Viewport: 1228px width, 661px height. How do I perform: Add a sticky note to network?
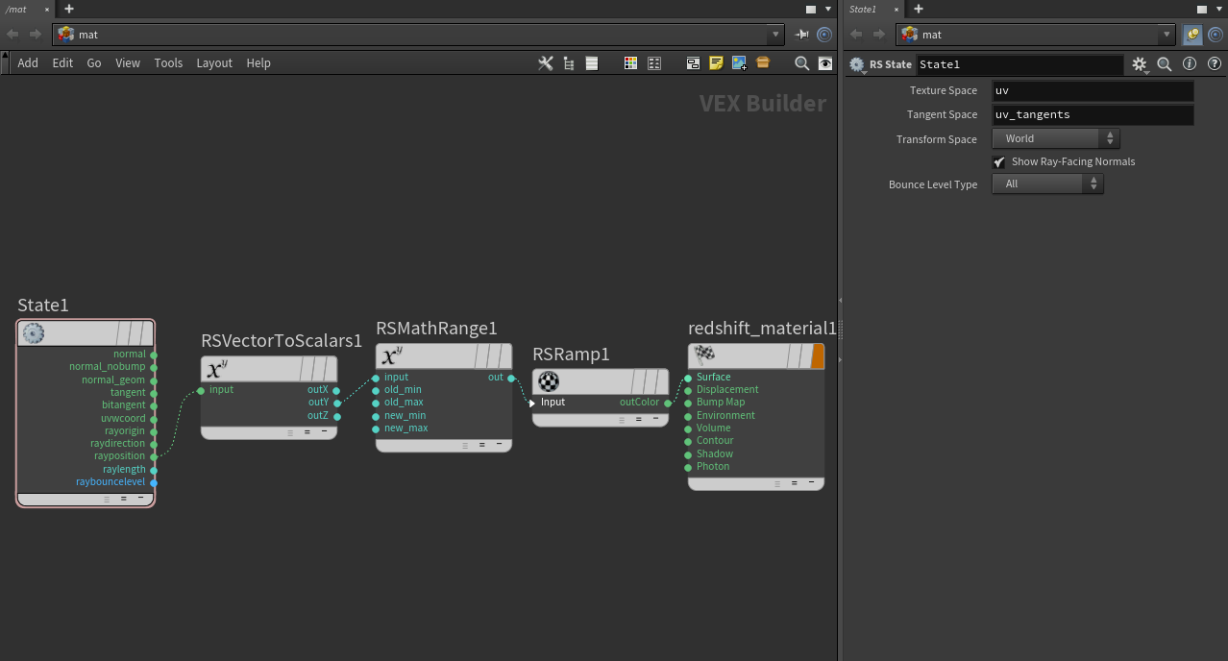[x=716, y=63]
